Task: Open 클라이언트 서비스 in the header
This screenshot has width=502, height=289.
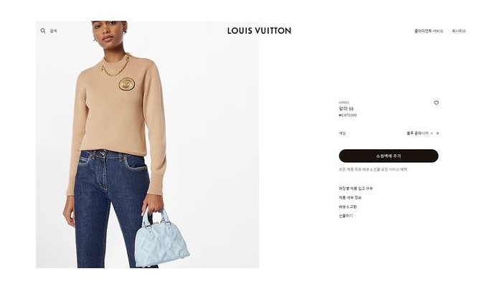Action: [429, 31]
